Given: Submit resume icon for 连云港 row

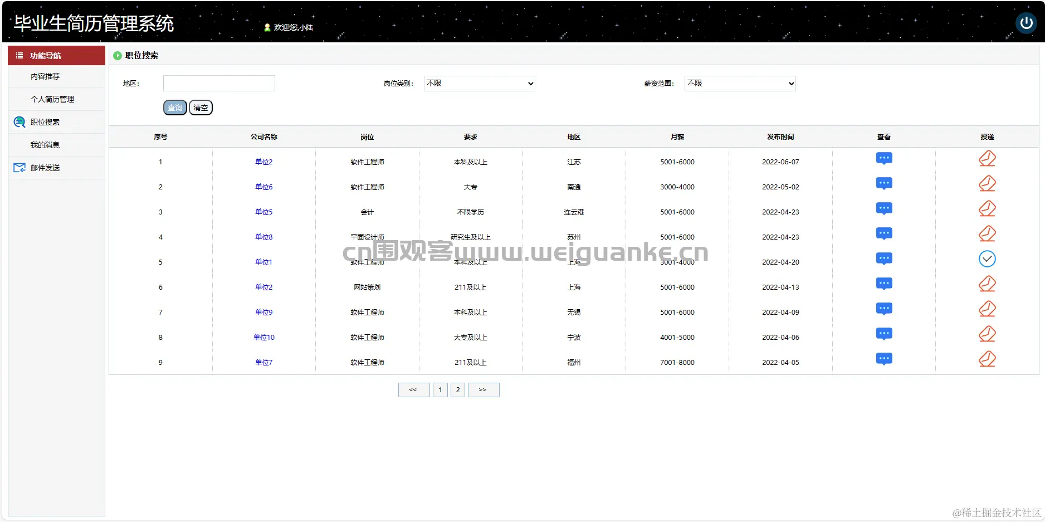Looking at the screenshot, I should tap(987, 209).
